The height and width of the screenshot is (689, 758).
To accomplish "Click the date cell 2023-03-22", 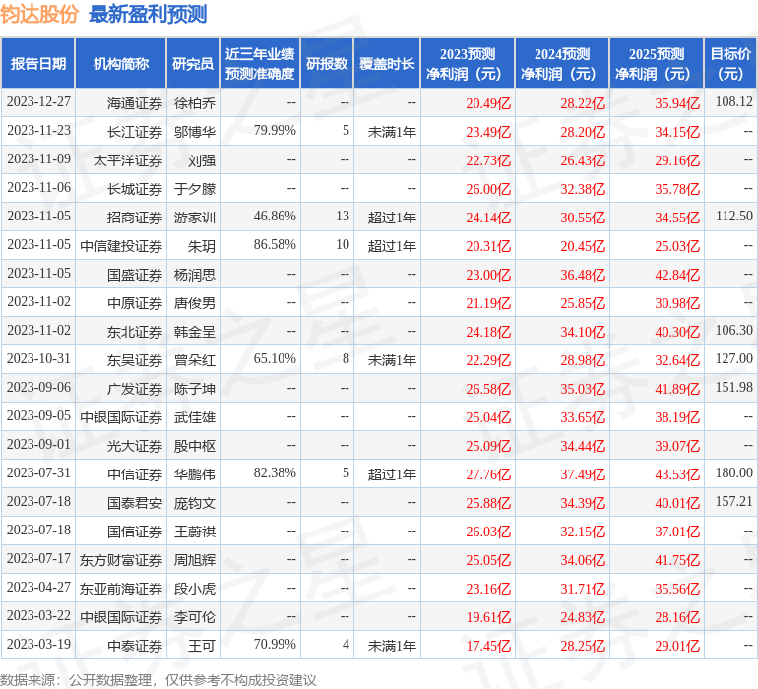I will point(38,615).
